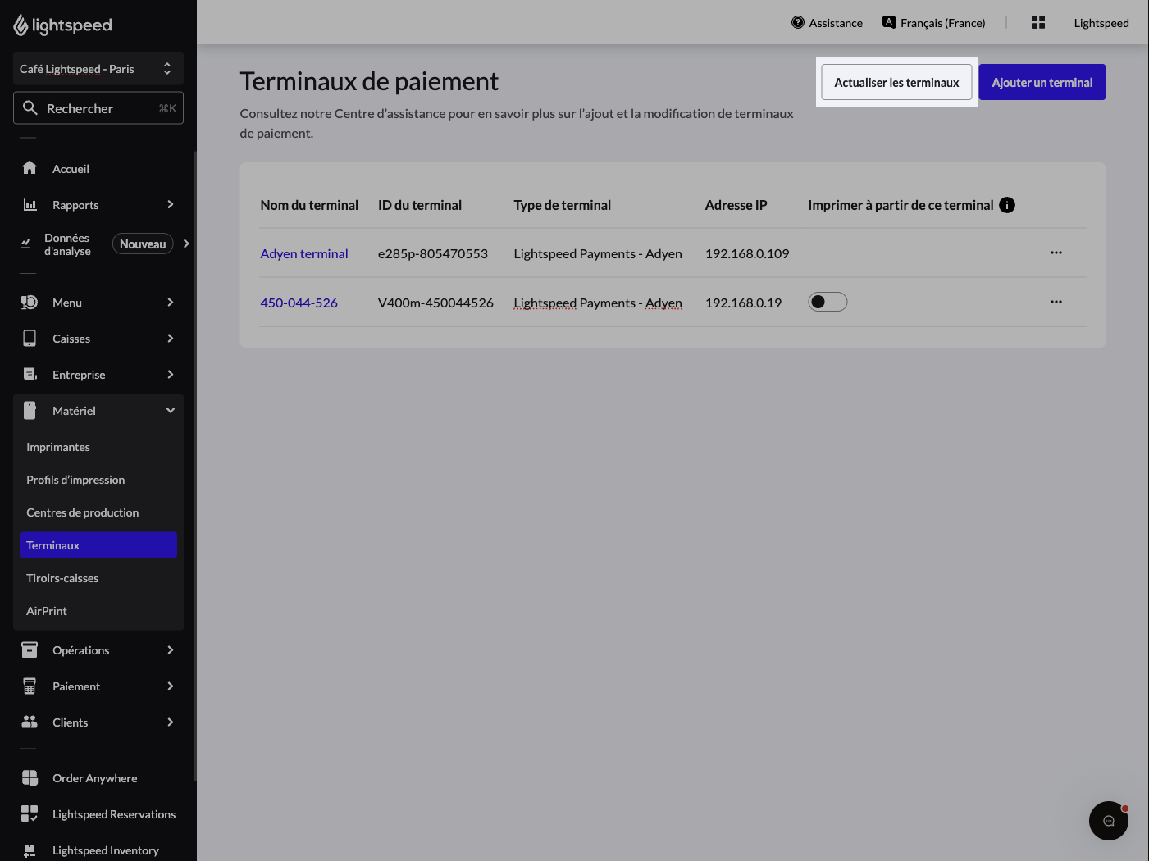Click the info icon beside Imprimer column
This screenshot has height=861, width=1149.
pyautogui.click(x=1007, y=205)
